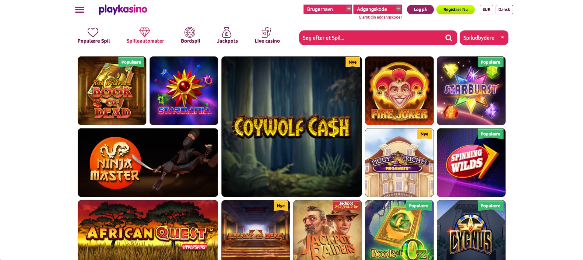Open the EUR currency selector
The image size is (583, 260).
[486, 9]
